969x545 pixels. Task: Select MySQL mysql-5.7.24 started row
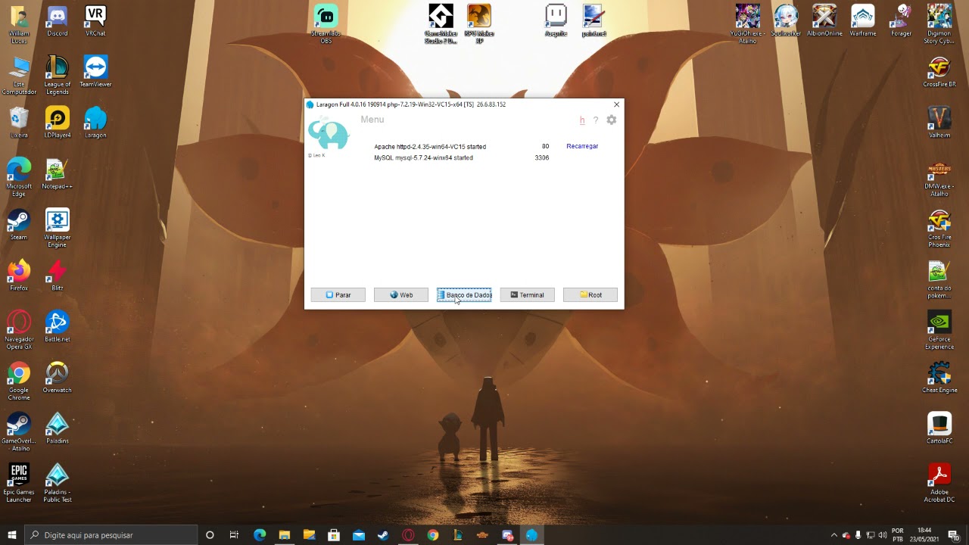pos(423,157)
